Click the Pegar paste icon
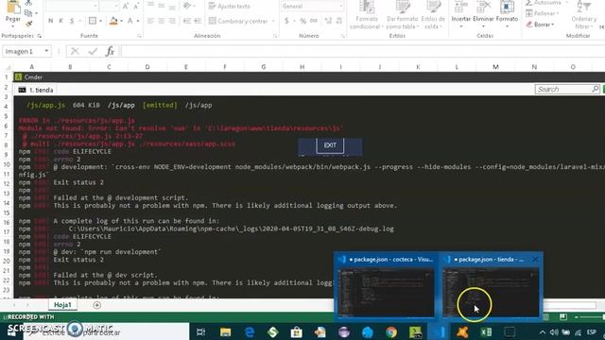 click(13, 7)
